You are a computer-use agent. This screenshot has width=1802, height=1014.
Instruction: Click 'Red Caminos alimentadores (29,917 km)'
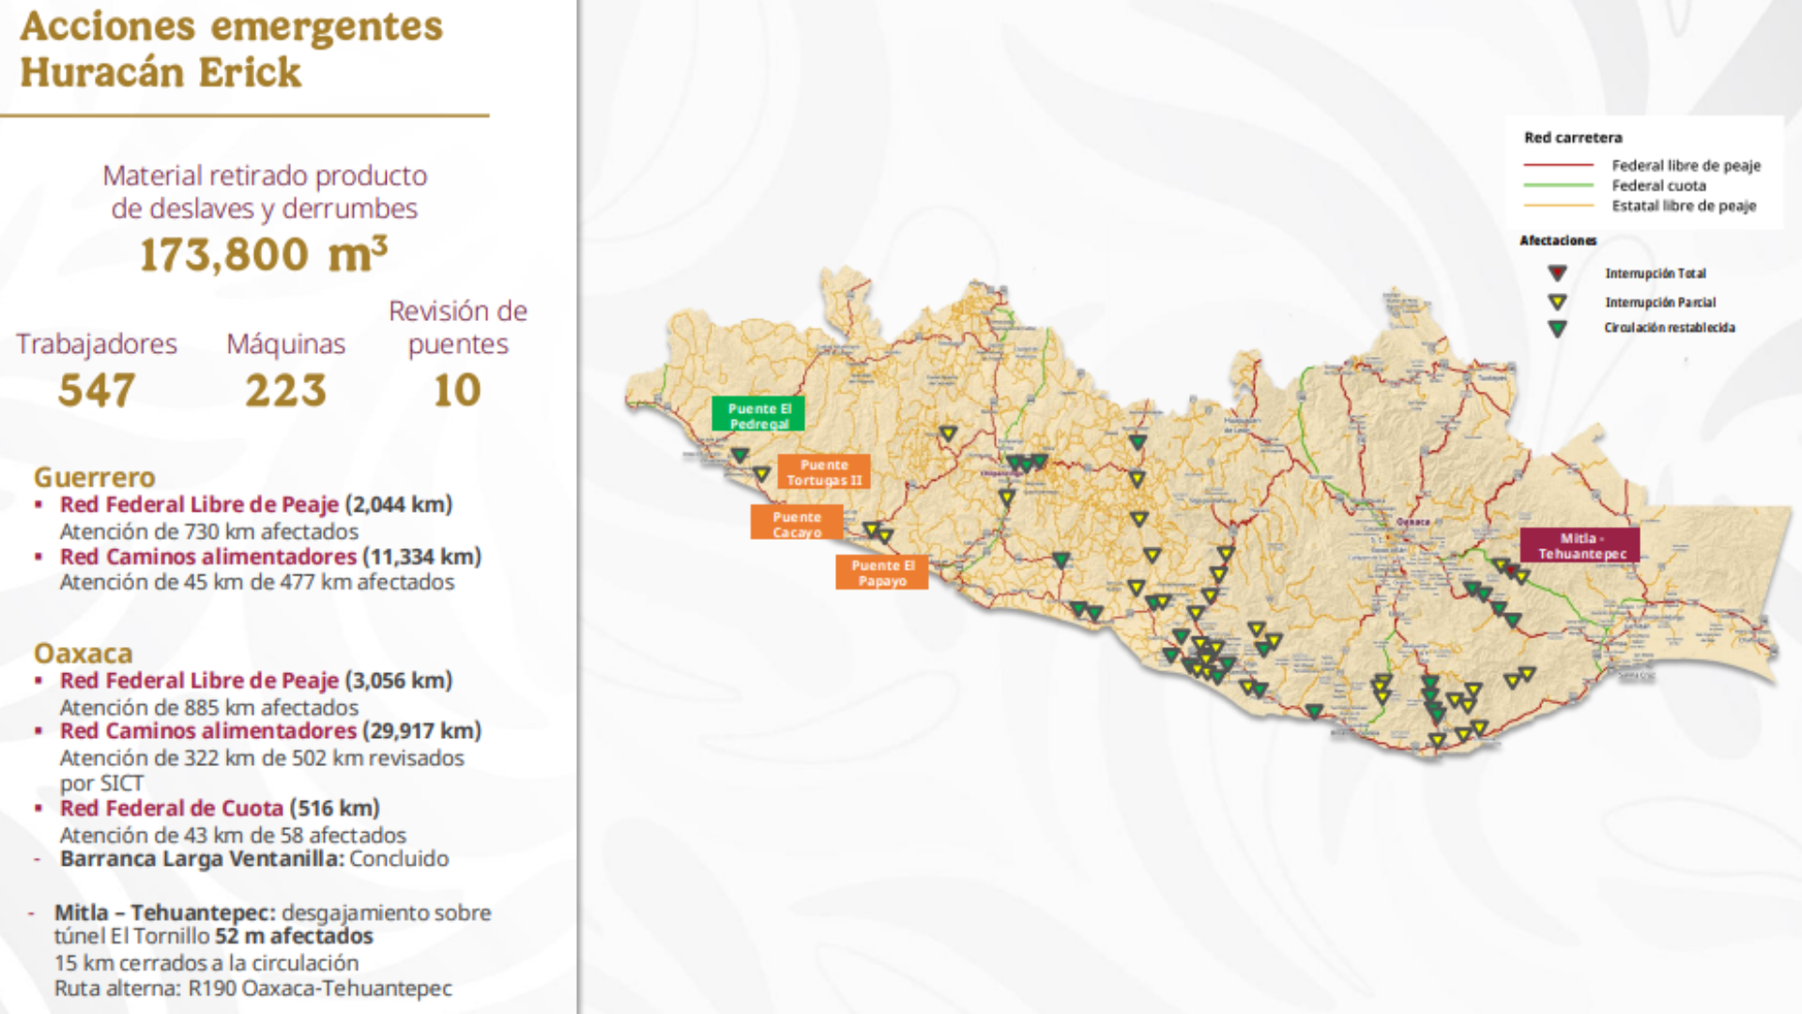[x=270, y=730]
